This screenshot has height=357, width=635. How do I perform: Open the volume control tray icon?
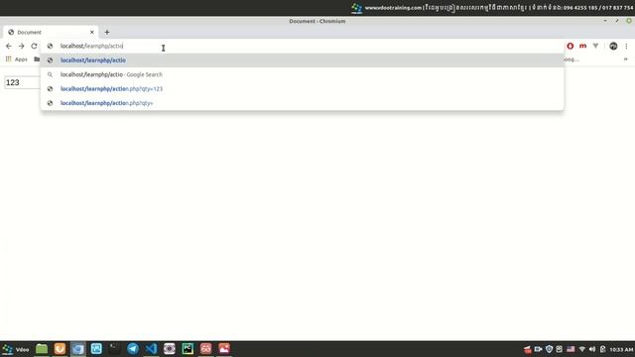[x=592, y=349]
